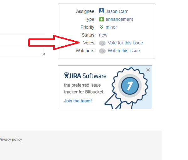188x160 pixels.
Task: Click the preferred issue tracker ad text
Action: click(84, 89)
